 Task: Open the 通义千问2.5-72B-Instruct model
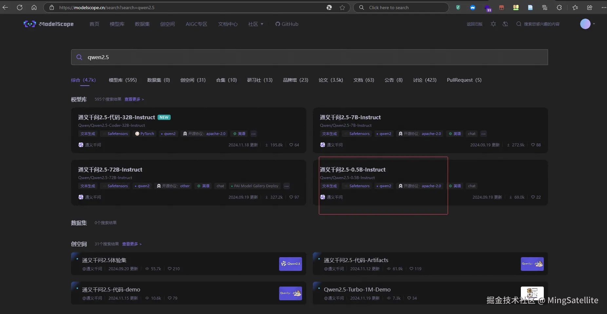pyautogui.click(x=110, y=170)
